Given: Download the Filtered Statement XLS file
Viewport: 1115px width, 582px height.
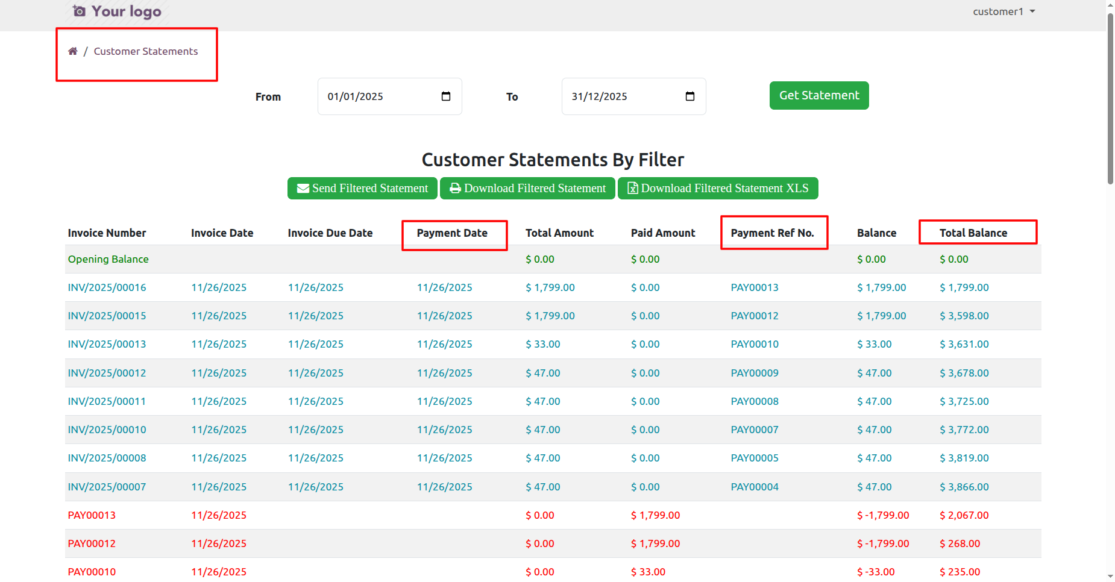Looking at the screenshot, I should (x=718, y=188).
